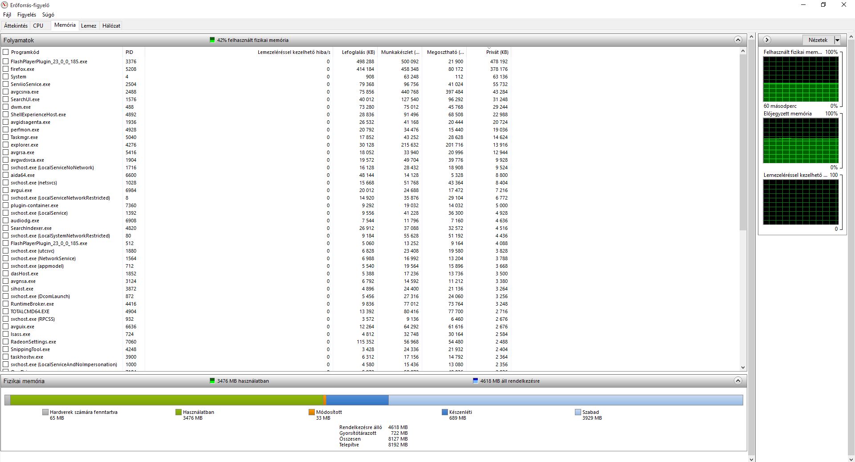
Task: Collapse the Fizikai memória section chevron
Action: pos(738,381)
